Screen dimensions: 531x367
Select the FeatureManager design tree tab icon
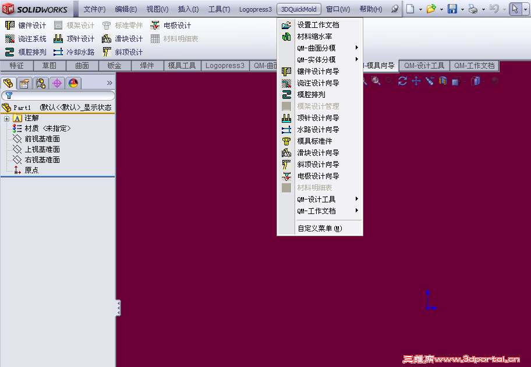click(8, 83)
